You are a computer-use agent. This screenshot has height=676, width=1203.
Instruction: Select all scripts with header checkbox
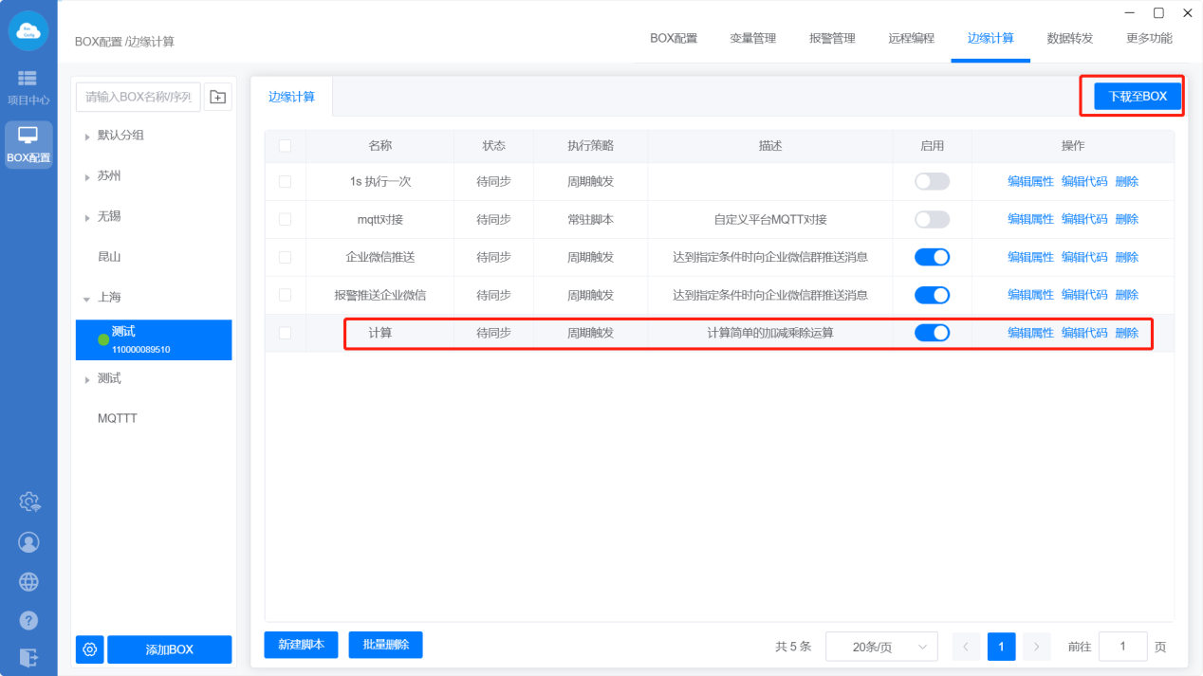click(x=285, y=146)
